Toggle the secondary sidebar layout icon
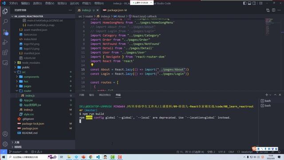The width and height of the screenshot is (284, 160). (254, 3)
